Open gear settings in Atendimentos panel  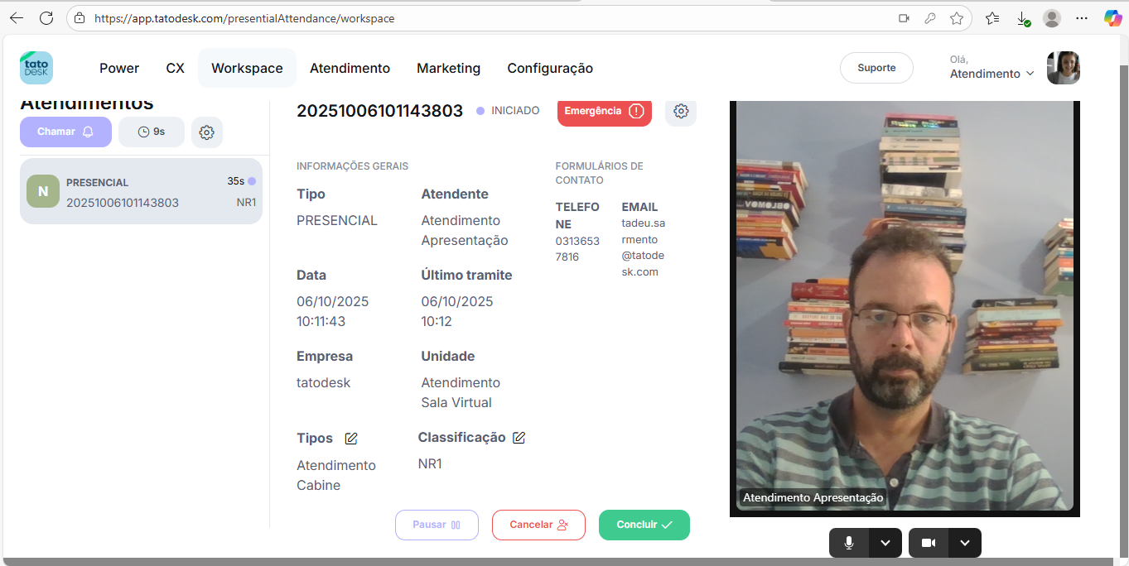coord(207,132)
